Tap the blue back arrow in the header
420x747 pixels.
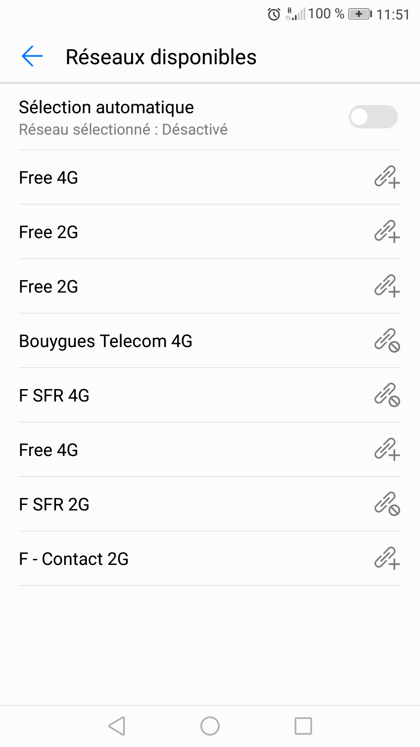pos(32,56)
